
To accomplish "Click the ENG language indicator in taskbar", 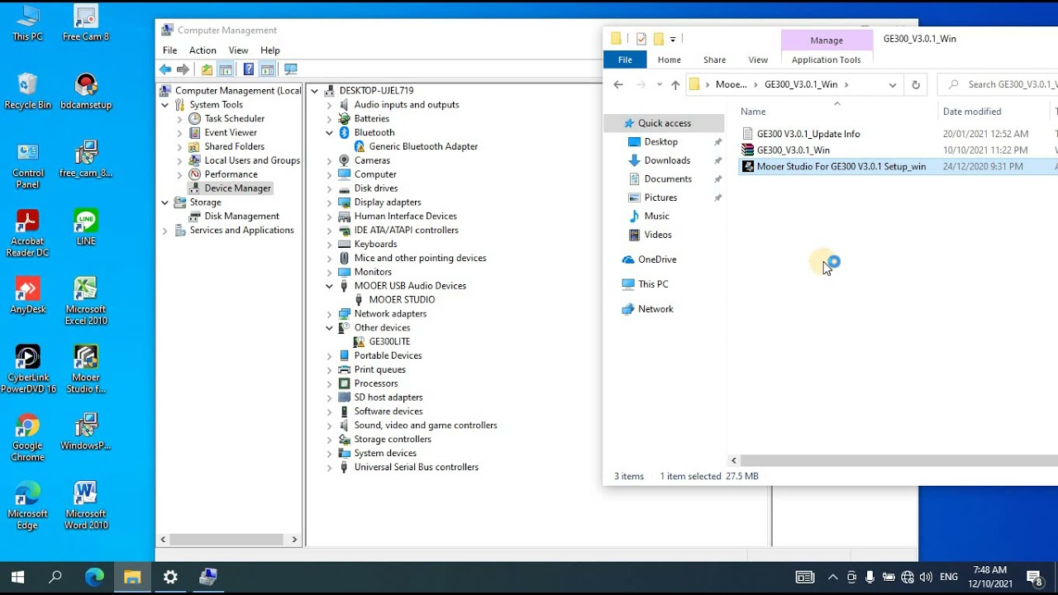I will (949, 577).
